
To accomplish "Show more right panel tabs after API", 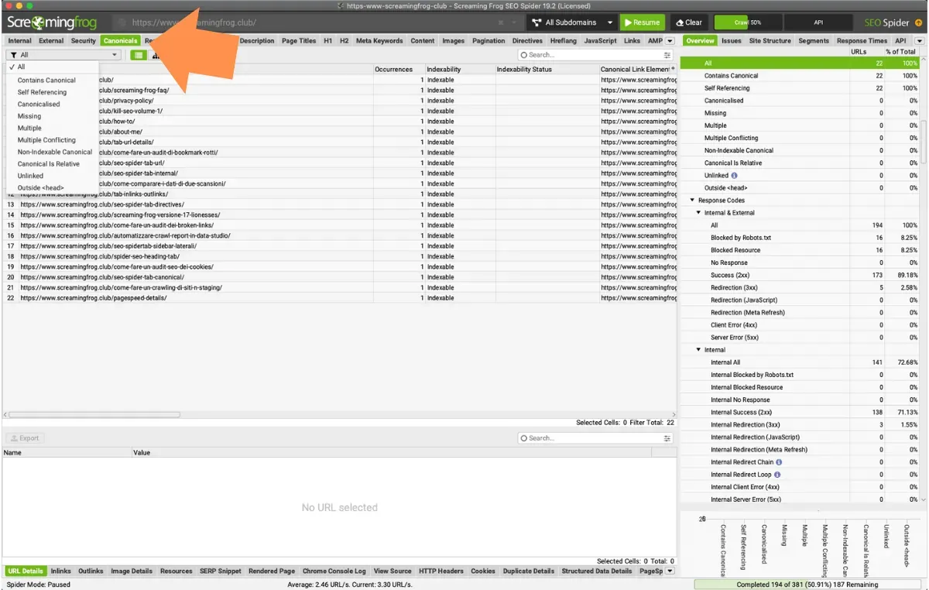I will [x=918, y=41].
